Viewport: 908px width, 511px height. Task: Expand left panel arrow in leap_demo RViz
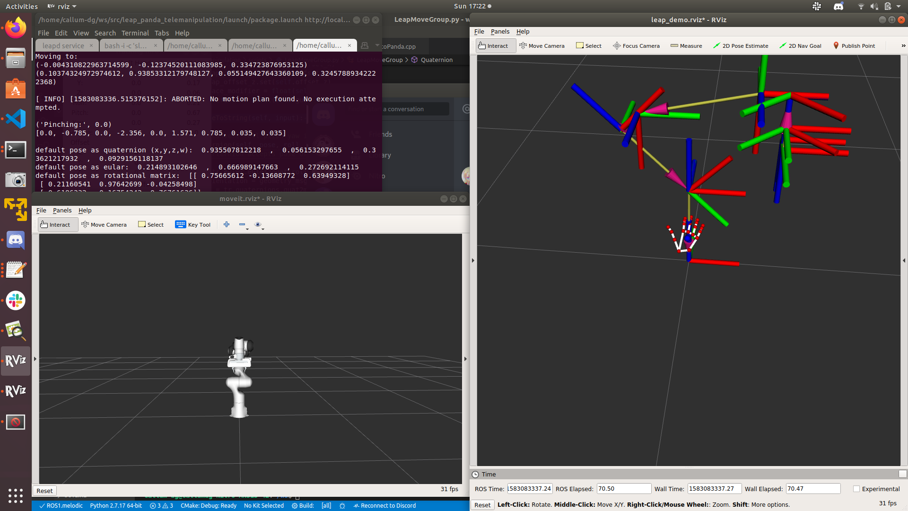(x=473, y=261)
